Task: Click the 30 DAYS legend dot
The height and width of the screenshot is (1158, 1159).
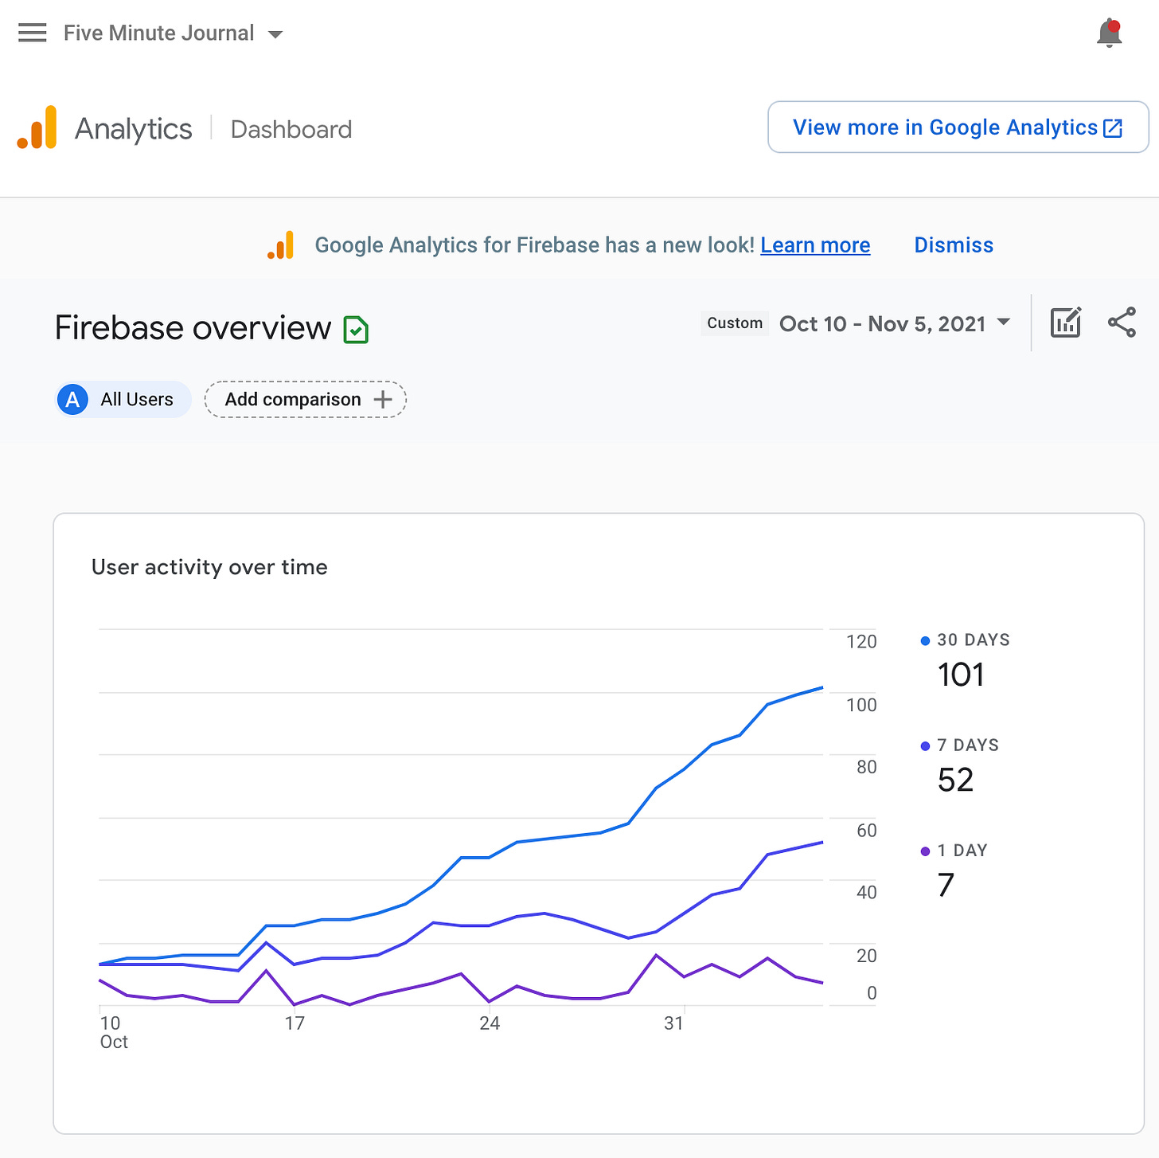Action: click(x=925, y=640)
